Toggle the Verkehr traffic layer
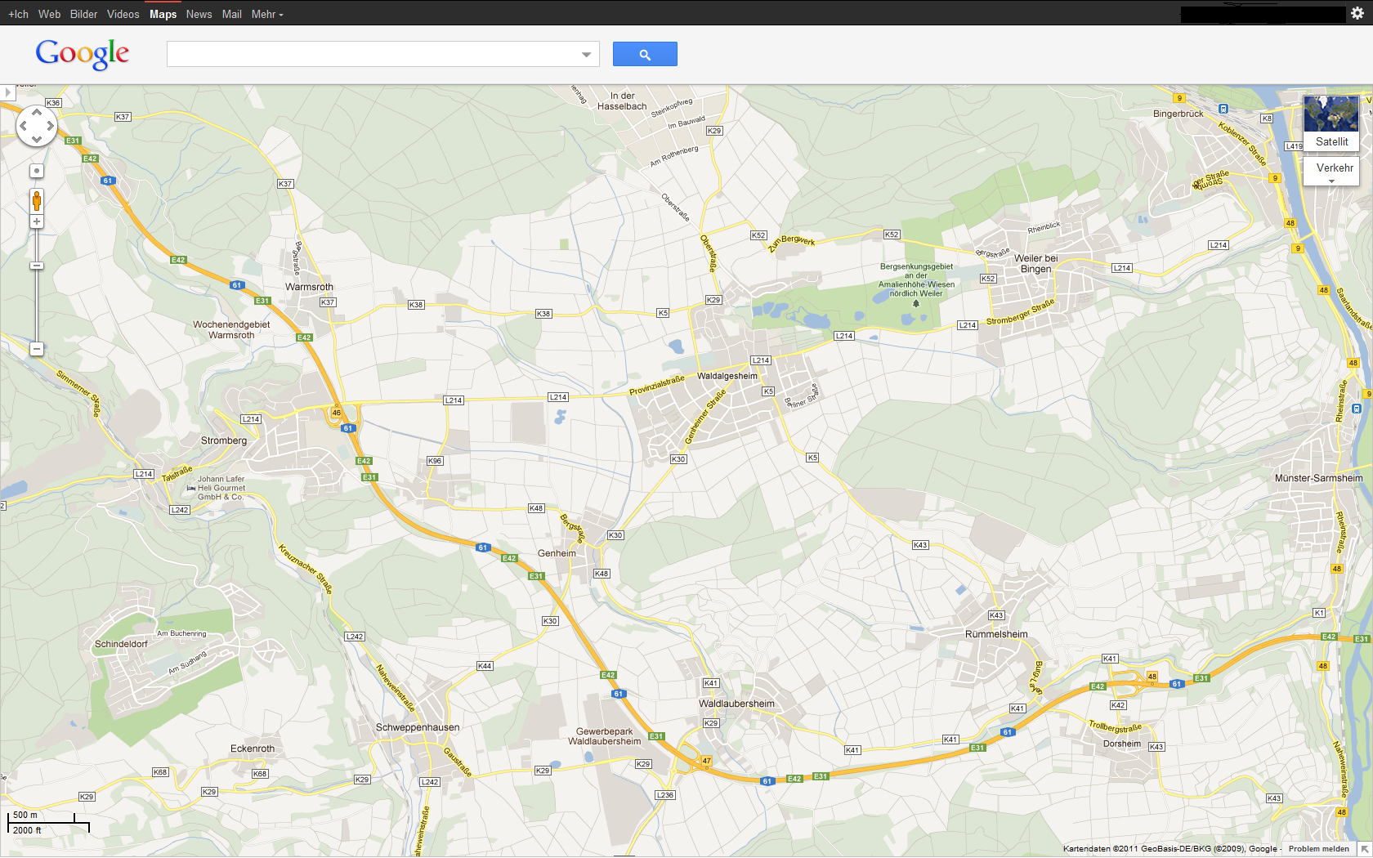 pyautogui.click(x=1335, y=168)
